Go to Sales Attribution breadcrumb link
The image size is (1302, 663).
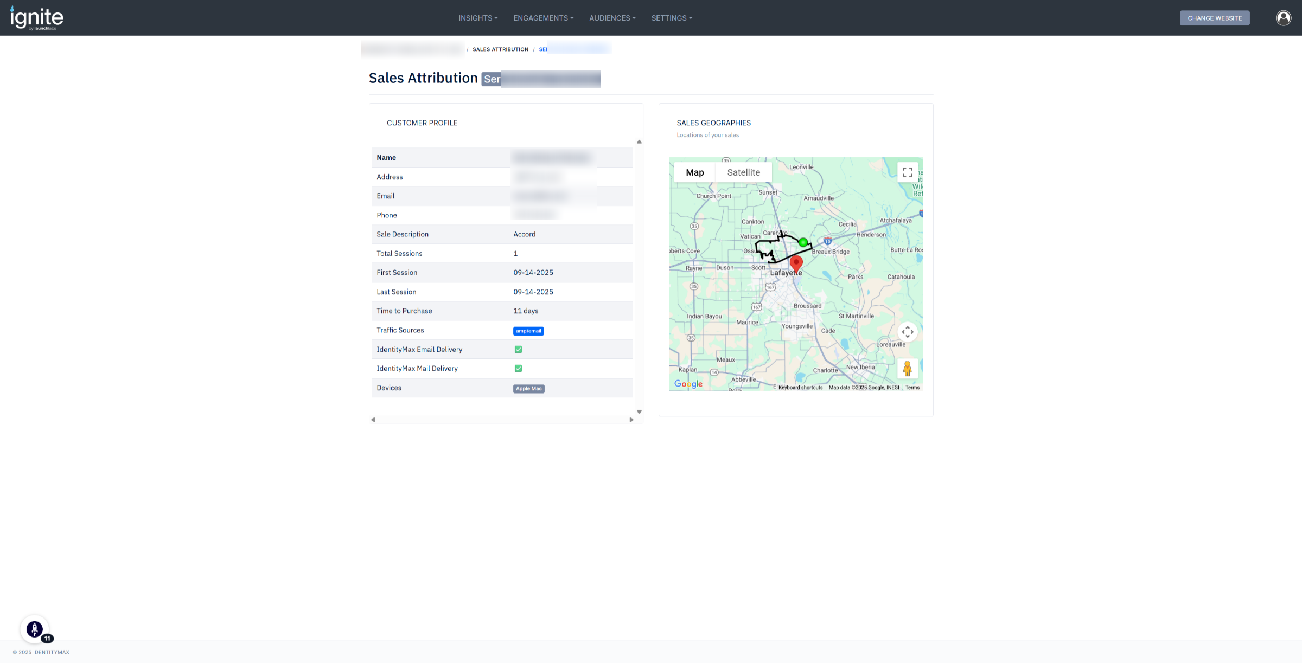(x=500, y=49)
